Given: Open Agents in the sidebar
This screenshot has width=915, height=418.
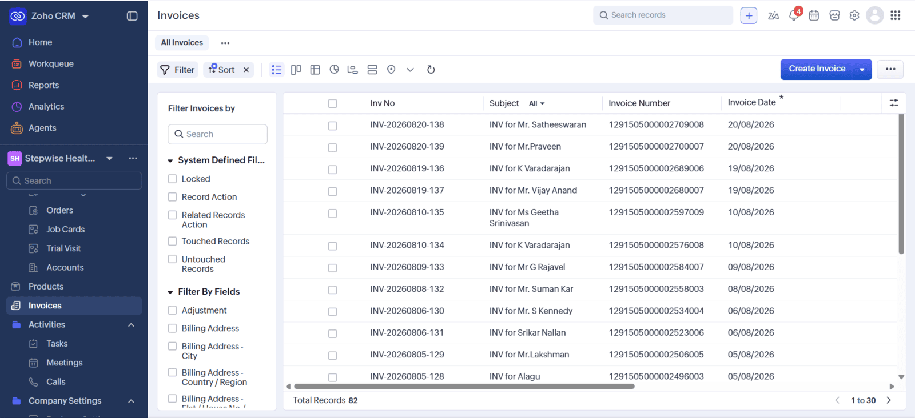Looking at the screenshot, I should pyautogui.click(x=42, y=128).
